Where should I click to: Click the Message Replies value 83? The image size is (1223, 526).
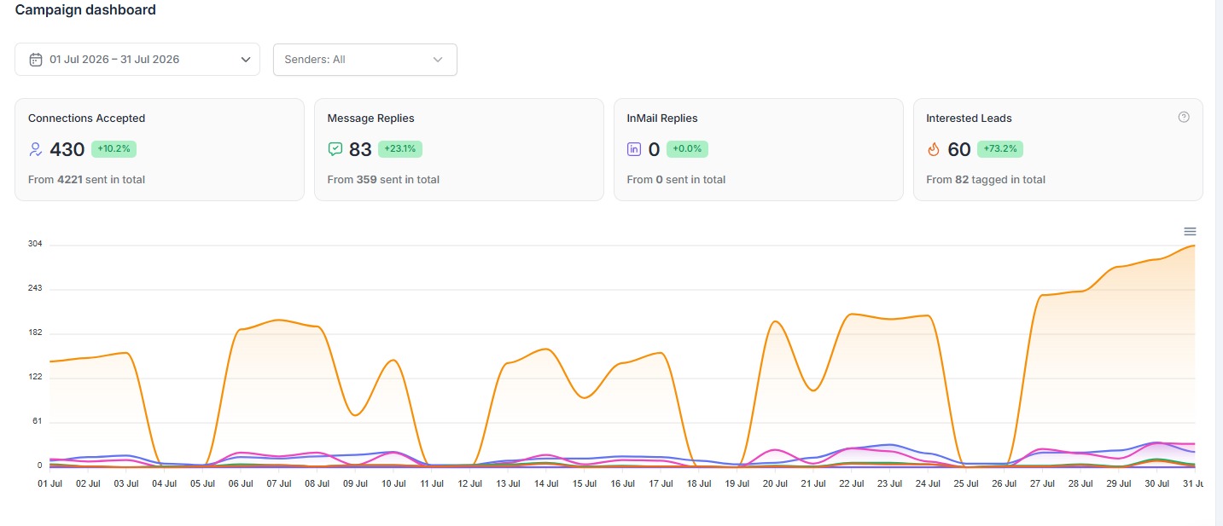tap(361, 150)
